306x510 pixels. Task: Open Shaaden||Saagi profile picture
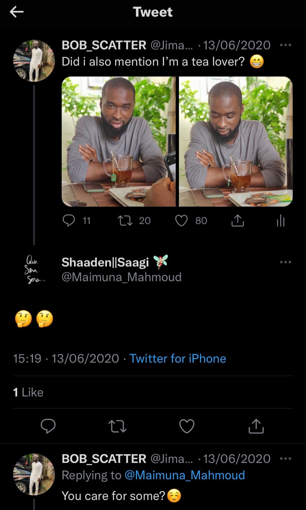point(34,269)
